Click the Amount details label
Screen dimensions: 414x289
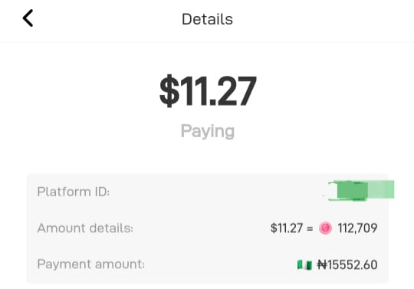(x=85, y=228)
